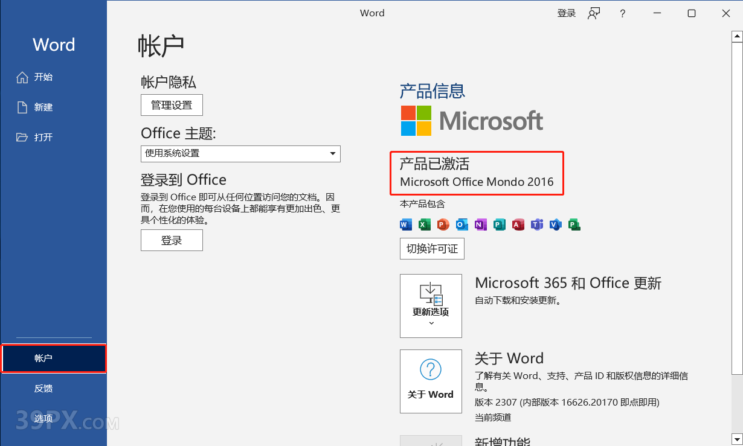Click the Visio product icon

pyautogui.click(x=555, y=225)
